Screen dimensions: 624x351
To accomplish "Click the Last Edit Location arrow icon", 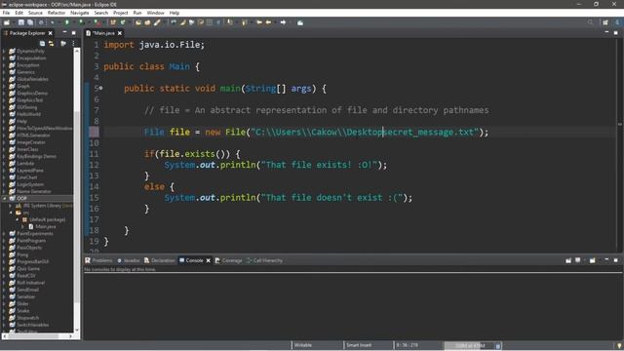I will click(x=259, y=22).
